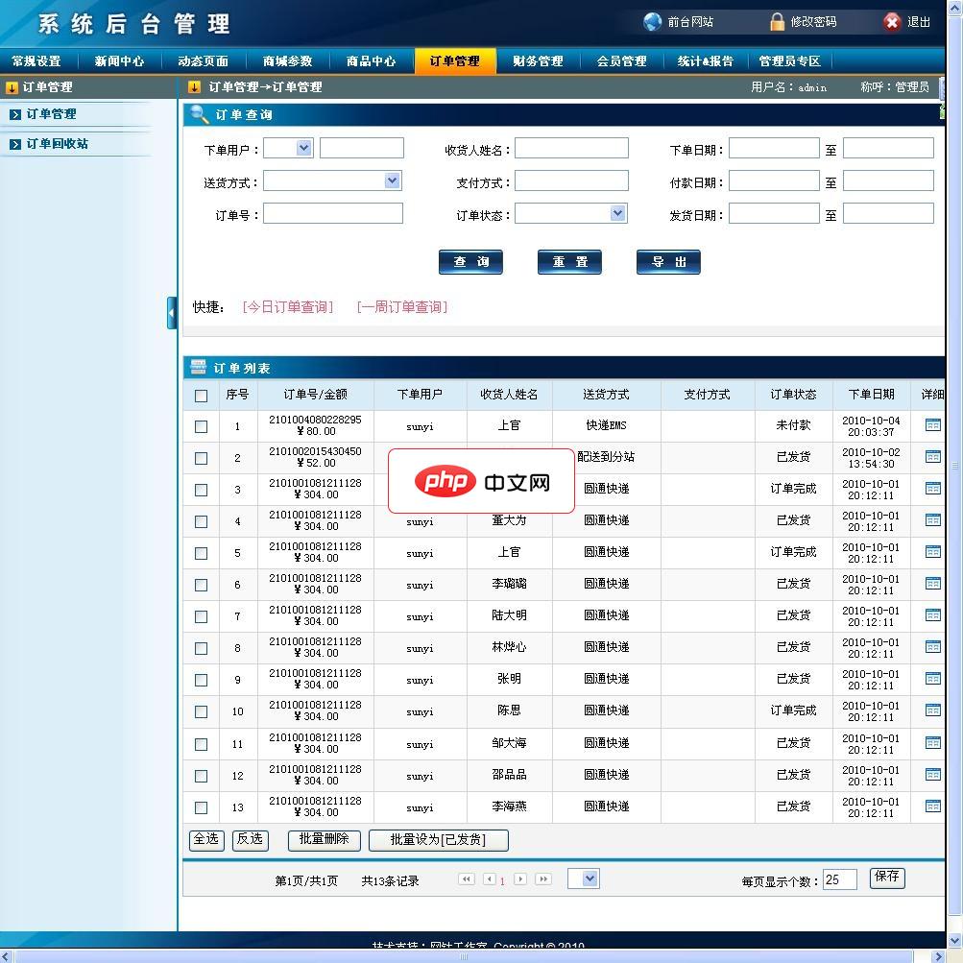Click the last-page pagination icon

[543, 878]
